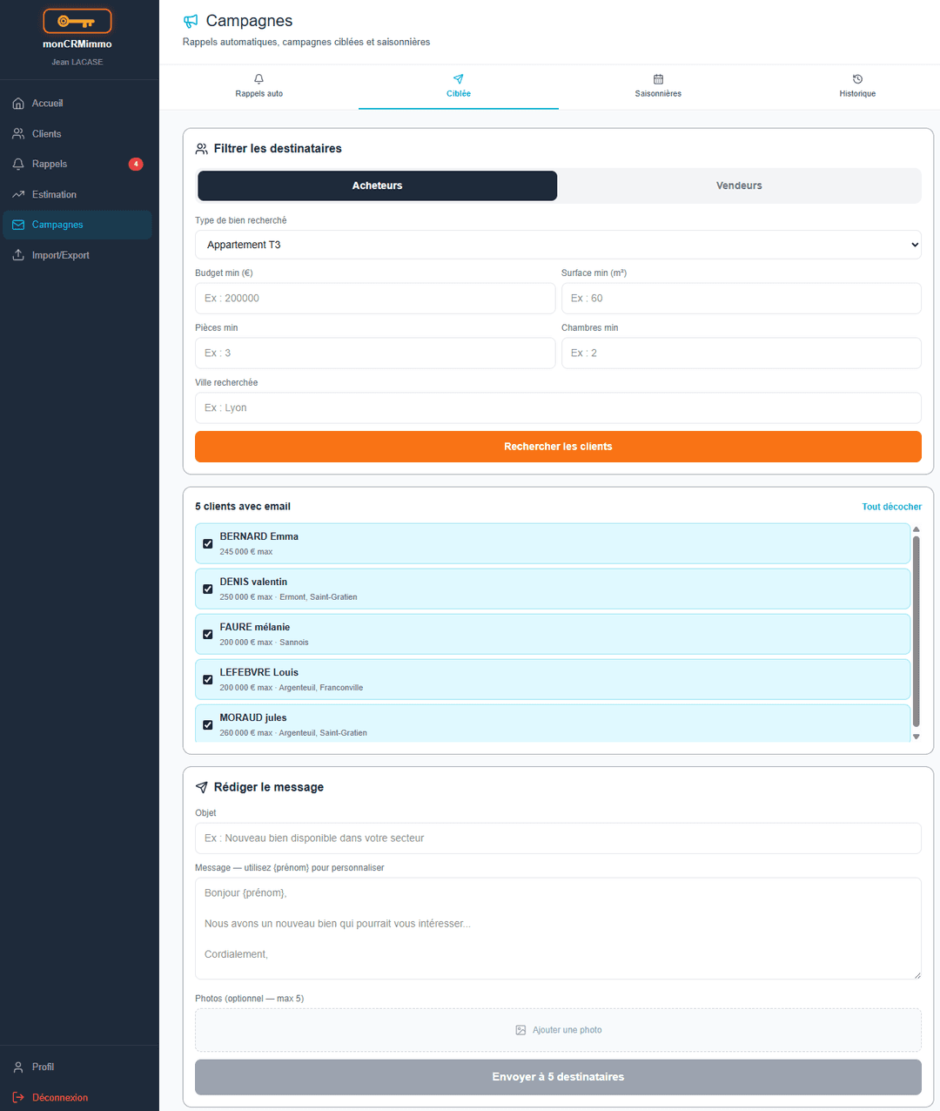Click the bell icon above Rappels auto

pyautogui.click(x=258, y=79)
